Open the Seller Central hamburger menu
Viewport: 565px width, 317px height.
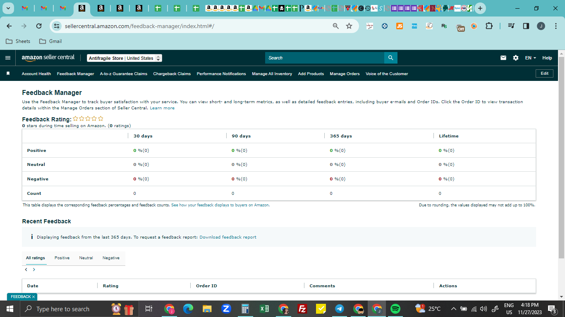(x=8, y=58)
